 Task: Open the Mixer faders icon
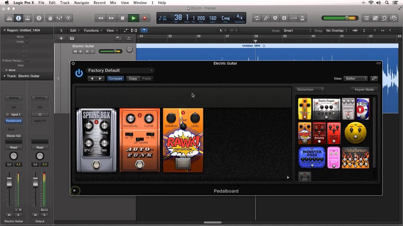point(59,18)
